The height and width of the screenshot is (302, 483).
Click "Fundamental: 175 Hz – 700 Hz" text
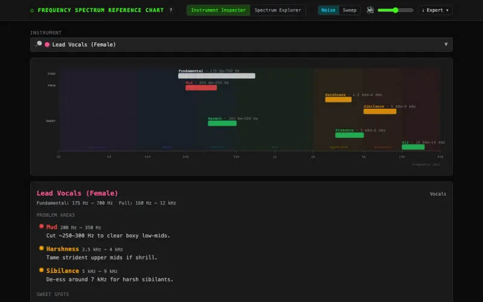click(74, 203)
